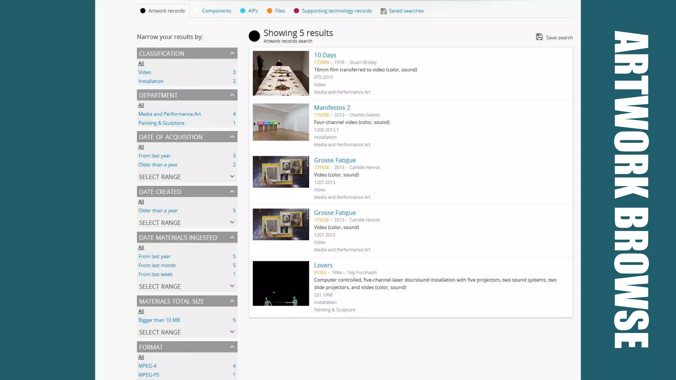676x380 pixels.
Task: Click the Save search disk icon
Action: pyautogui.click(x=539, y=37)
